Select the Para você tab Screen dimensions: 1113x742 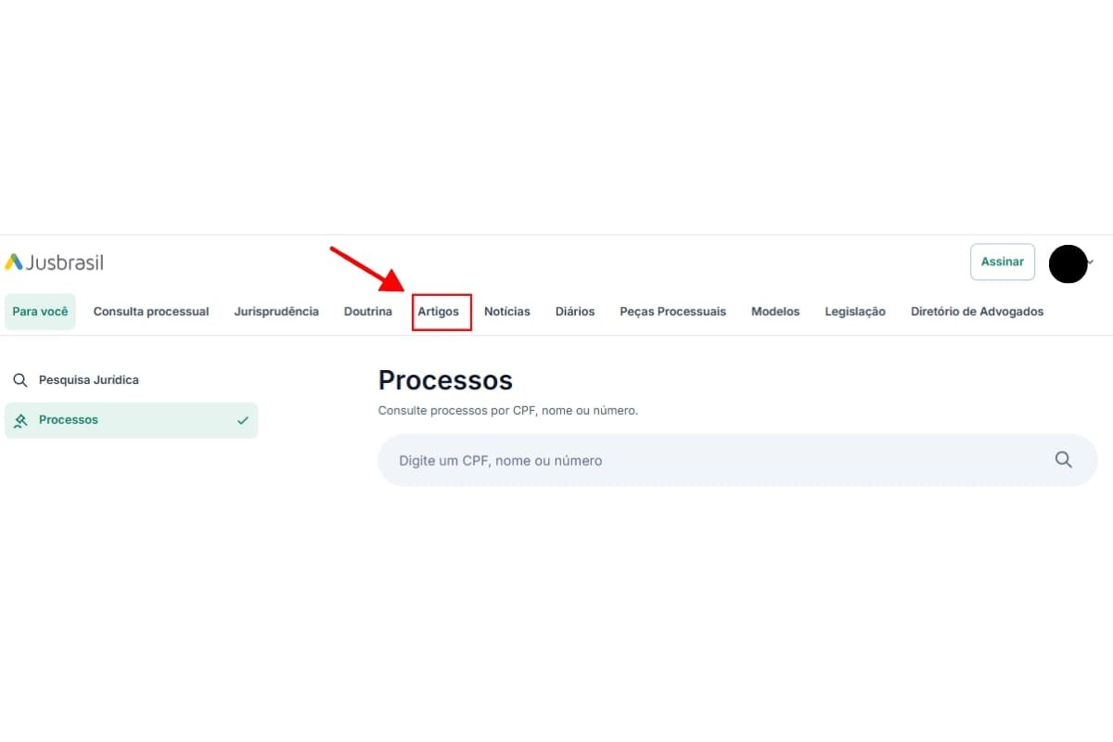pyautogui.click(x=40, y=312)
